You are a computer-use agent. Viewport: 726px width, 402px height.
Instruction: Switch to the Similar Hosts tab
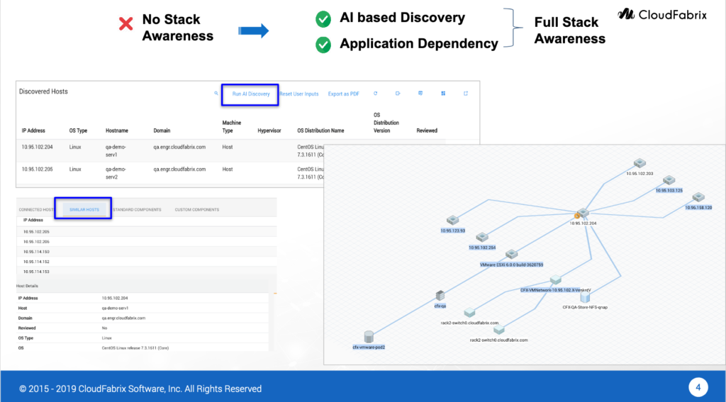[x=83, y=210]
